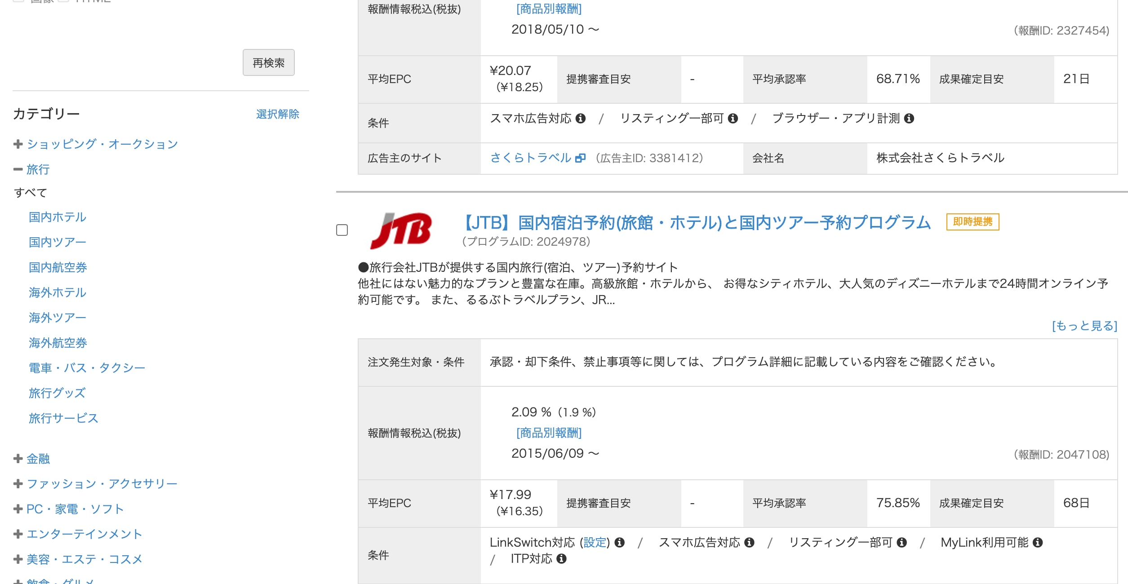1128x584 pixels.
Task: Click もっと見る to expand description
Action: click(1084, 326)
